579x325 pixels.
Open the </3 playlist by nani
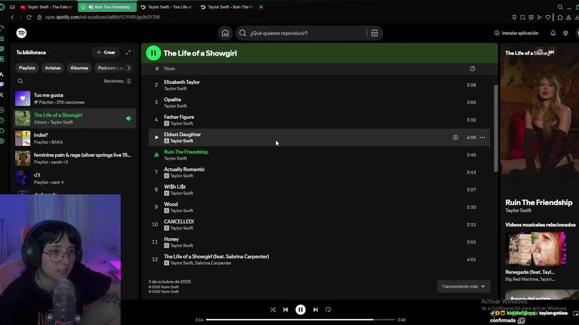click(75, 178)
